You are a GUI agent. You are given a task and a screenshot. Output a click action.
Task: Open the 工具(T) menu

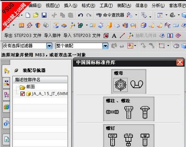[x=106, y=6]
